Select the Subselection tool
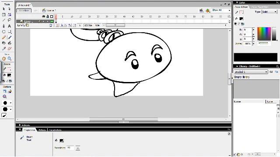This screenshot has width=280, height=157. click(9, 9)
